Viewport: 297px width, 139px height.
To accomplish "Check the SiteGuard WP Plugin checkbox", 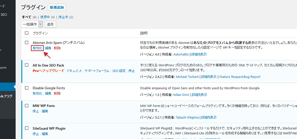I will [x=27, y=129].
